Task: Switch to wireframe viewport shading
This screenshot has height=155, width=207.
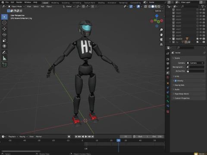Action: pos(150,6)
